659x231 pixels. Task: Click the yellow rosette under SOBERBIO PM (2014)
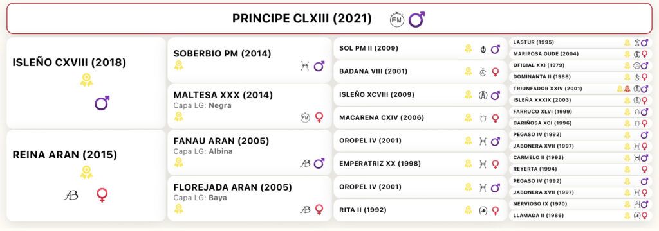(x=179, y=65)
